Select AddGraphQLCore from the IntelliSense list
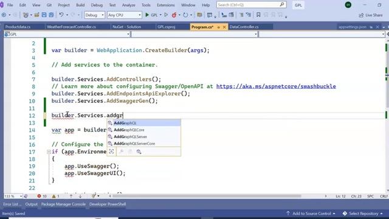 pos(144,130)
